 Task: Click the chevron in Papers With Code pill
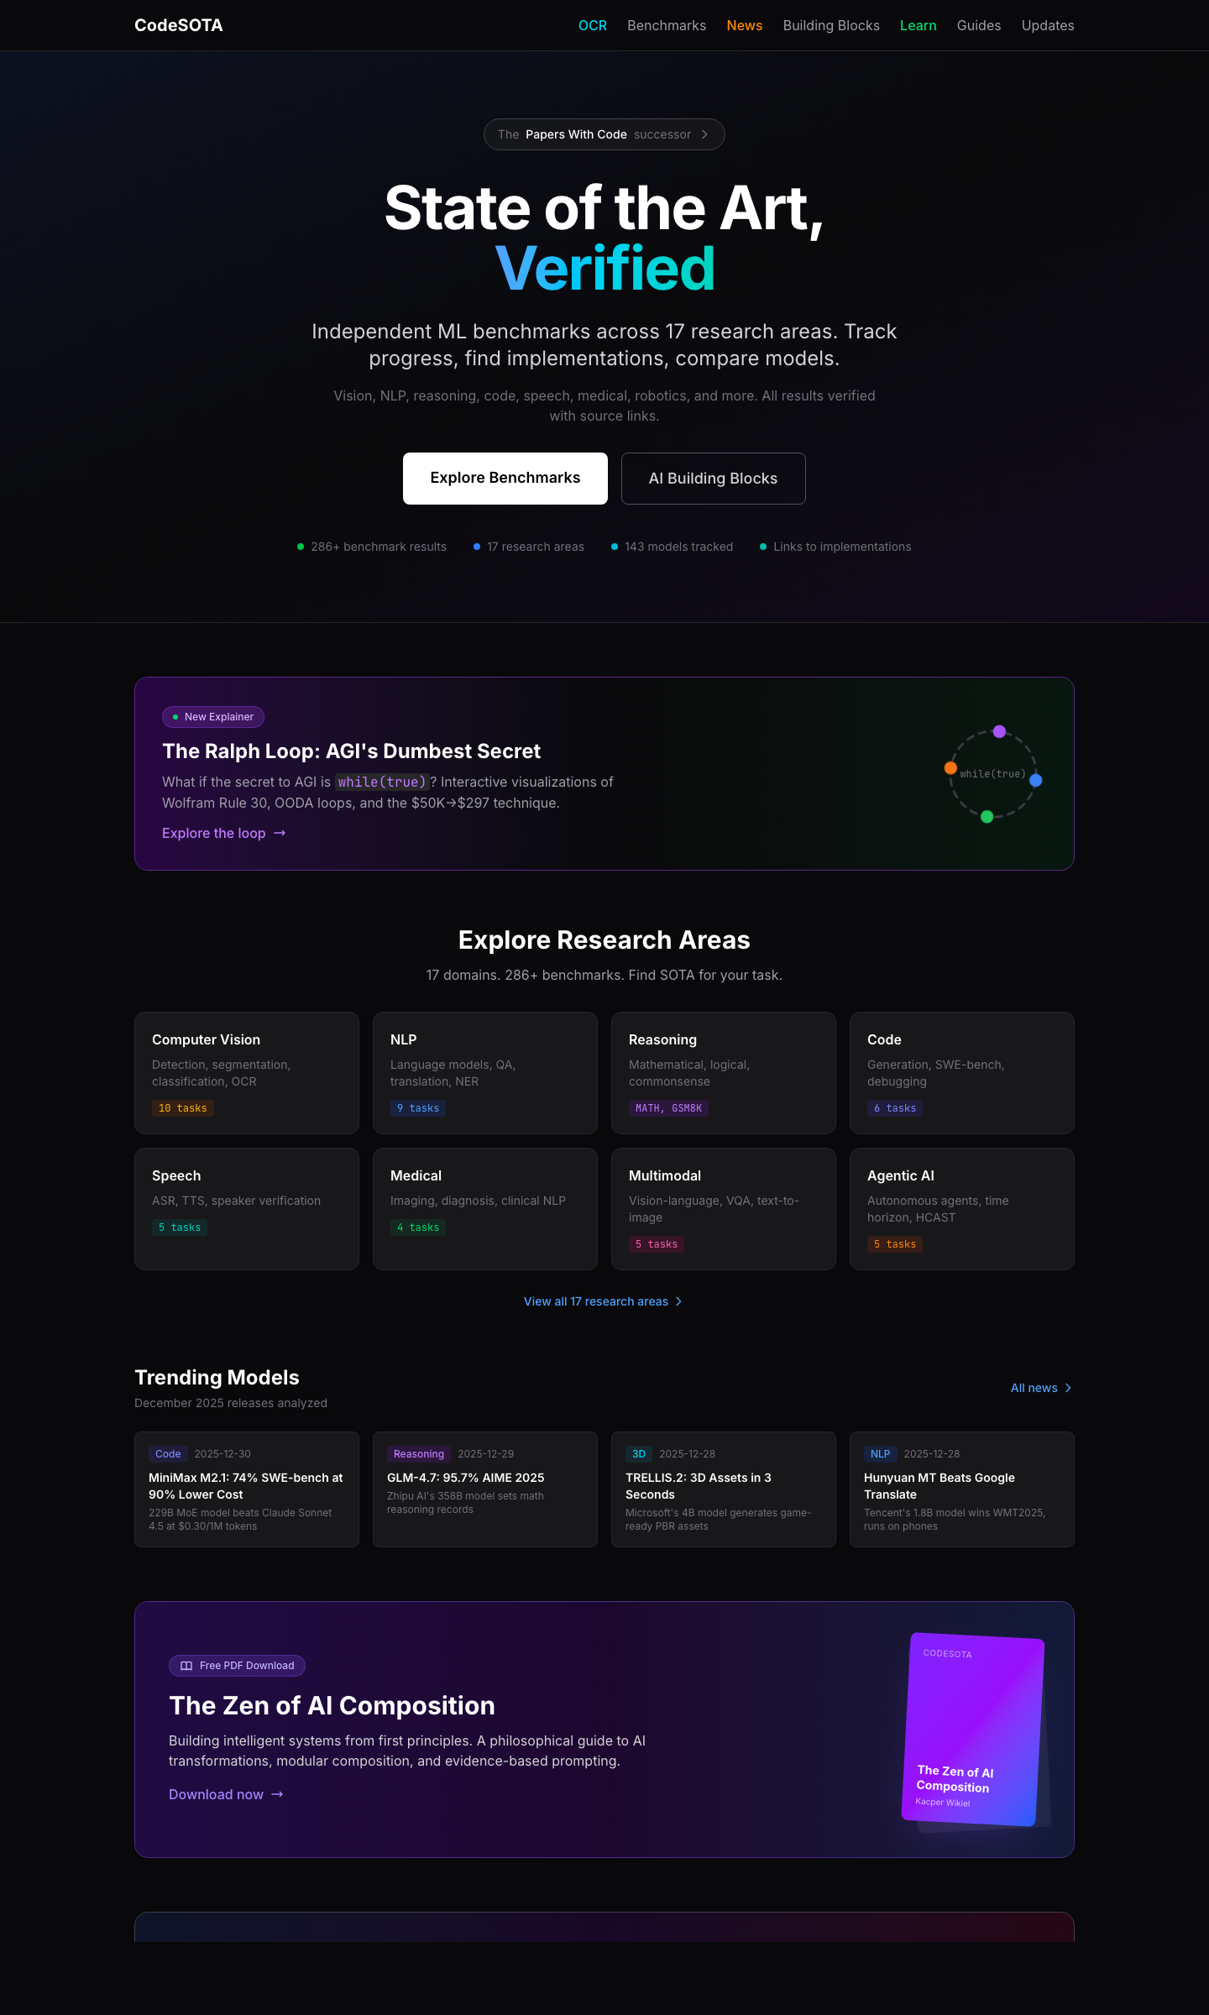pyautogui.click(x=704, y=134)
